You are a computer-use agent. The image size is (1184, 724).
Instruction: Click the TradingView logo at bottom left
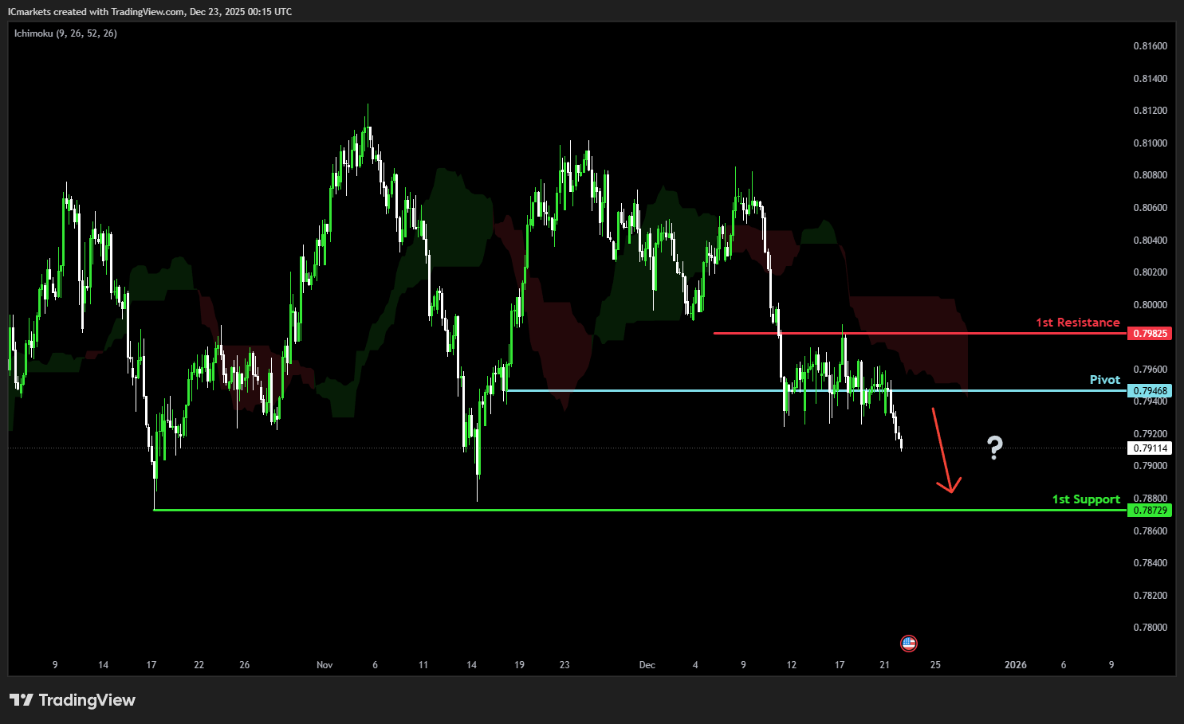(x=73, y=700)
